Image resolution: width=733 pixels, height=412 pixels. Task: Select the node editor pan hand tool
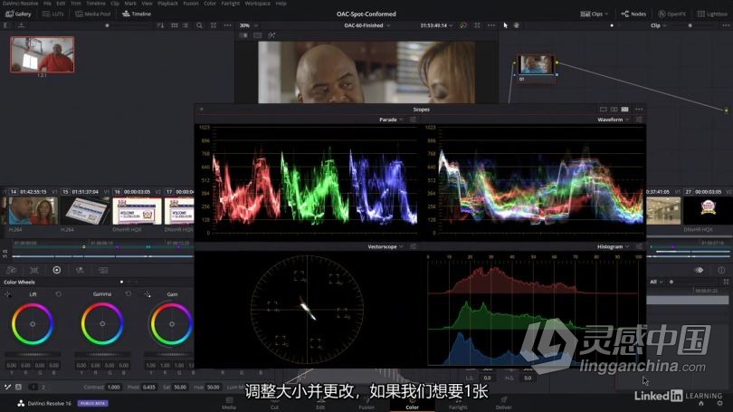point(517,25)
